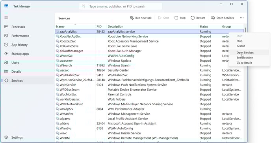Switch to the Details page
The height and width of the screenshot is (143, 271).
point(16,71)
